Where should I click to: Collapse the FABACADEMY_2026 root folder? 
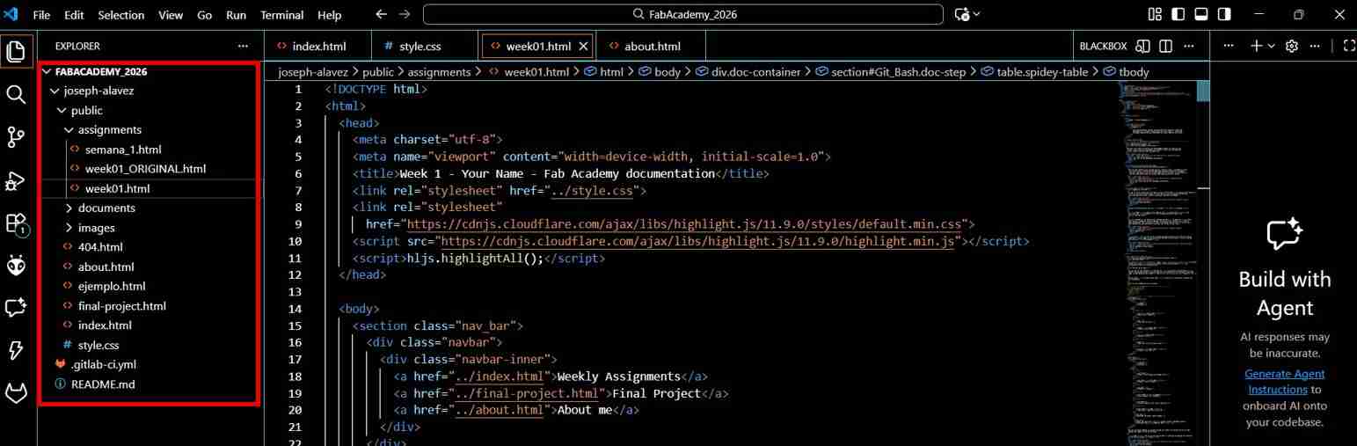(x=47, y=72)
